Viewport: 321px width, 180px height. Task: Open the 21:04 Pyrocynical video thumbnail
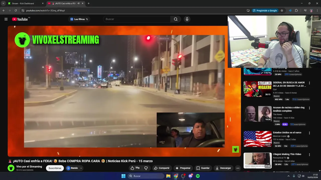point(258,160)
